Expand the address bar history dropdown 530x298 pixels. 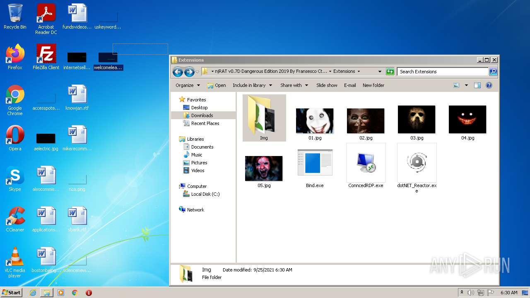pos(380,72)
